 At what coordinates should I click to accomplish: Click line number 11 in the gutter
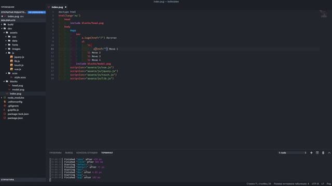coord(52,49)
